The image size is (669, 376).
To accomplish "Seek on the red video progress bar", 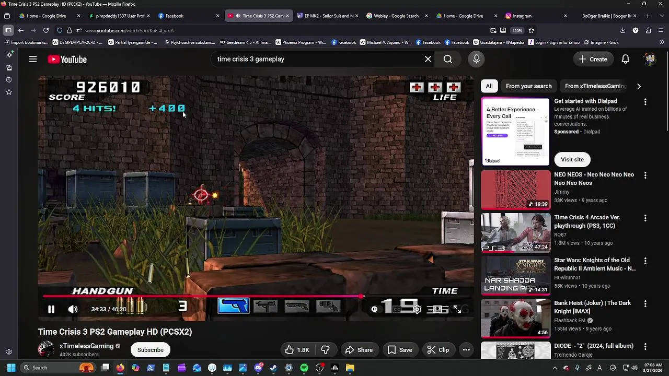I will point(256,296).
